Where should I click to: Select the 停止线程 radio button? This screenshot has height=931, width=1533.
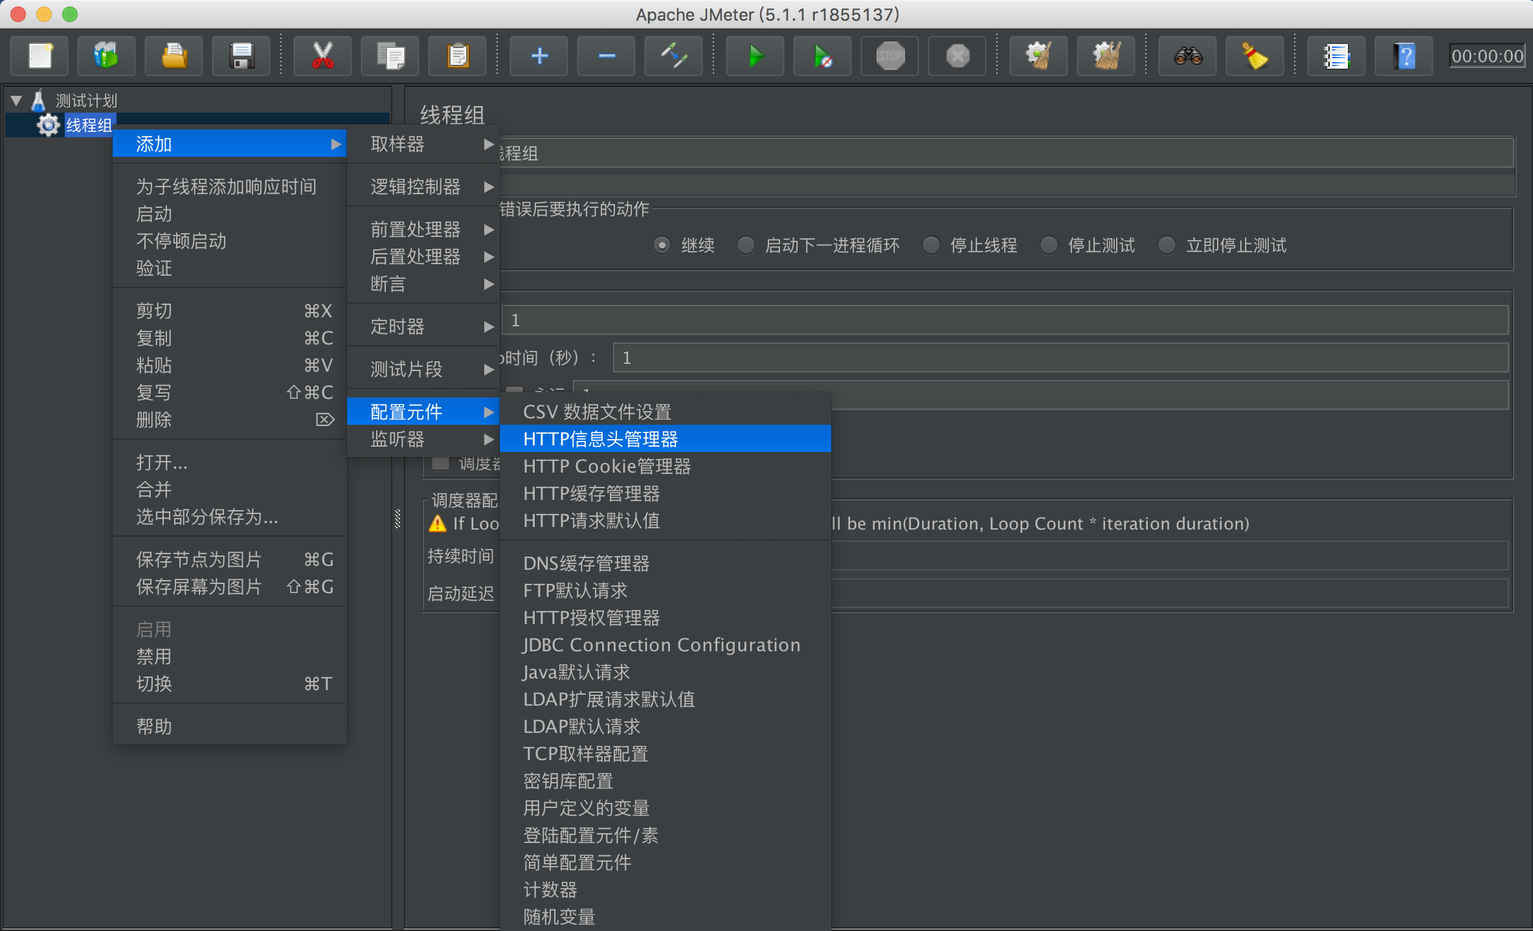coord(931,245)
